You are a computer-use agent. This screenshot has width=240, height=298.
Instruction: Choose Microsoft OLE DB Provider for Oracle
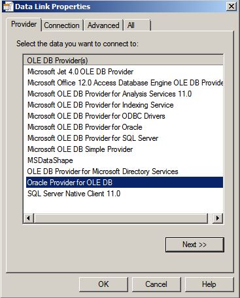124,127
